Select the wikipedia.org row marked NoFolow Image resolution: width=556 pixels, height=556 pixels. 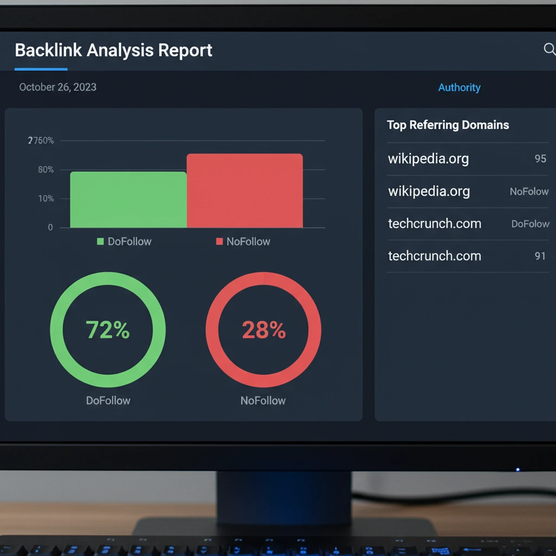[429, 192]
